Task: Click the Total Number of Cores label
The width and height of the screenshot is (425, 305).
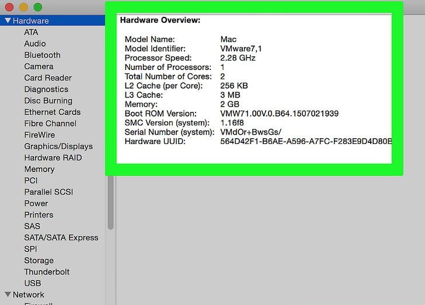Action: [168, 76]
